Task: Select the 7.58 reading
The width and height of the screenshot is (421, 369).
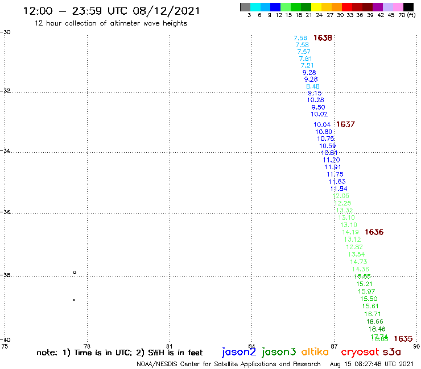Action: pos(302,45)
